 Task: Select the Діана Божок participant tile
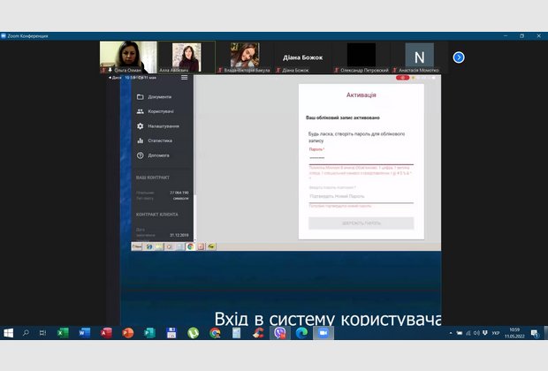[302, 57]
